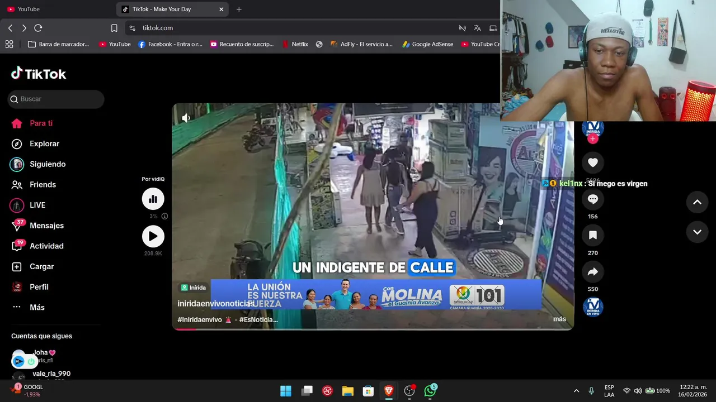Open Actividad notifications
The height and width of the screenshot is (402, 716).
click(x=37, y=246)
